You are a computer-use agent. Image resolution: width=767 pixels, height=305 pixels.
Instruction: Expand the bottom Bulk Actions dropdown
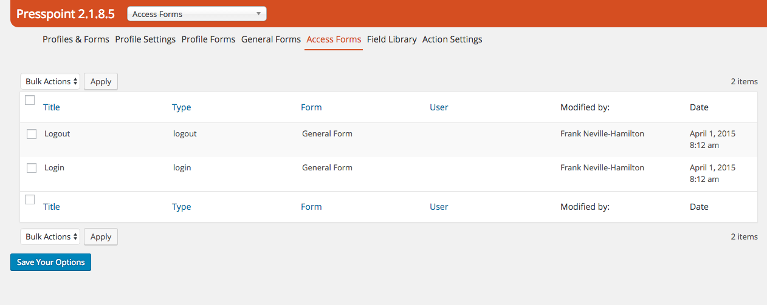tap(50, 236)
